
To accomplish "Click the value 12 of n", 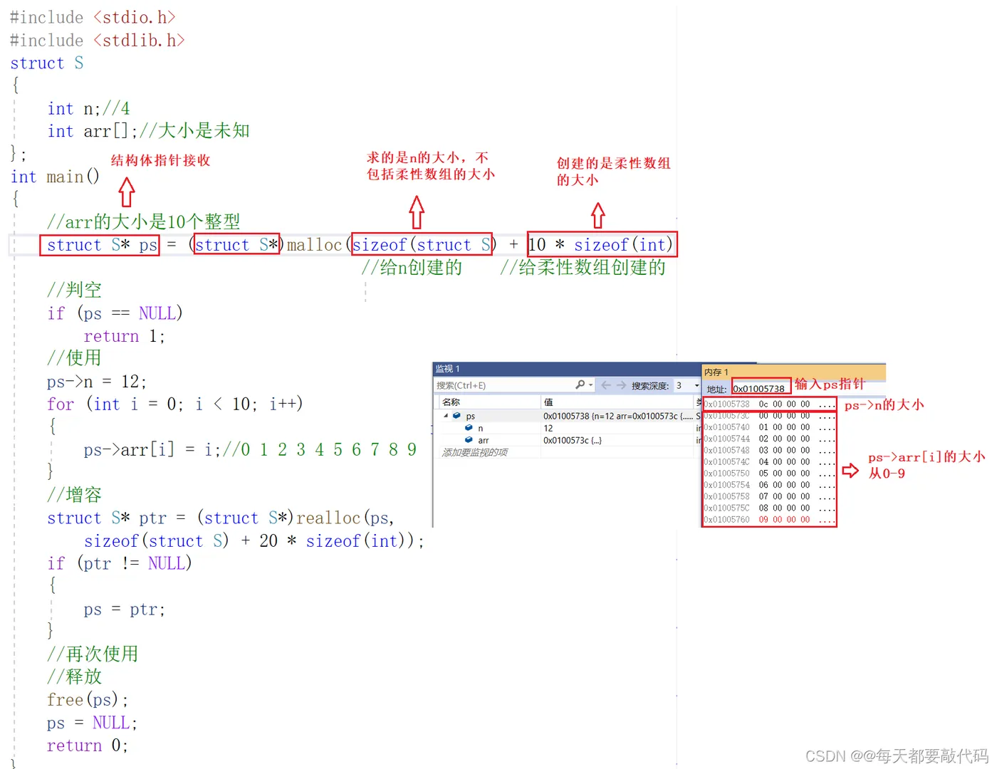I will (548, 428).
